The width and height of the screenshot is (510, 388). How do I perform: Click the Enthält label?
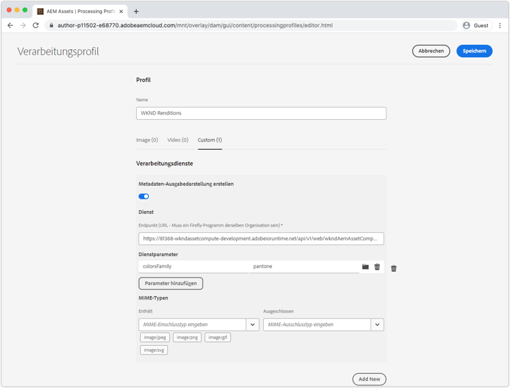[146, 311]
